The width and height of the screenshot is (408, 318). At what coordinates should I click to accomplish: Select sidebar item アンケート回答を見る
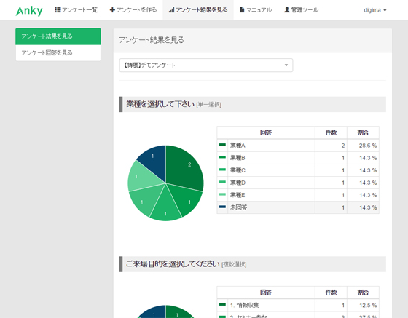58,52
